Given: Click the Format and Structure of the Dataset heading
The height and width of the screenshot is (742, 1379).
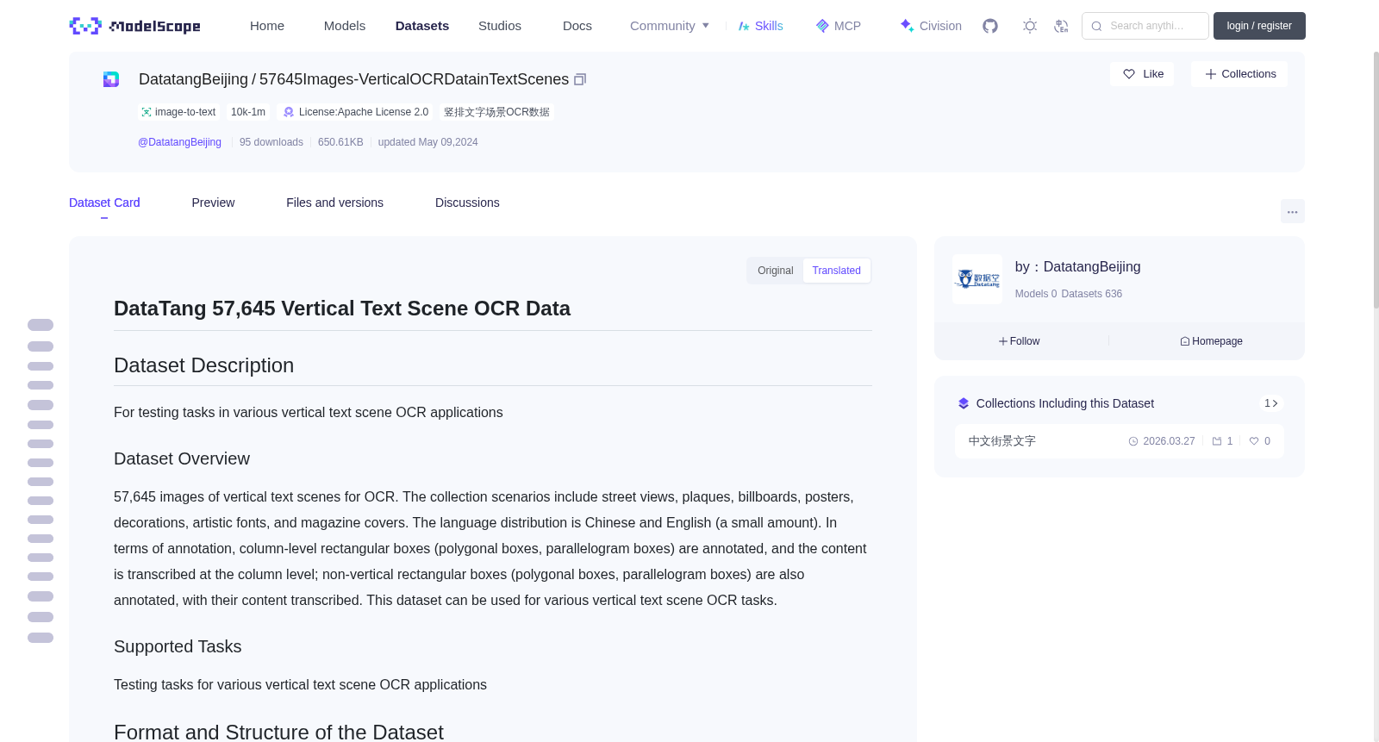Looking at the screenshot, I should (278, 732).
